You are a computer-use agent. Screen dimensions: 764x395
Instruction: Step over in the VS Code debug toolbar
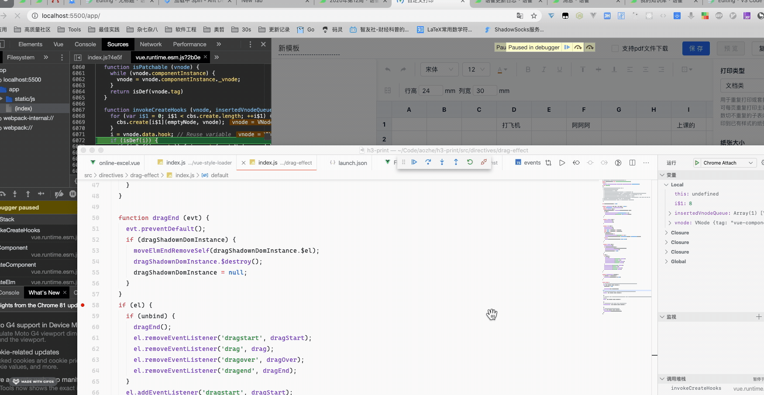(428, 162)
